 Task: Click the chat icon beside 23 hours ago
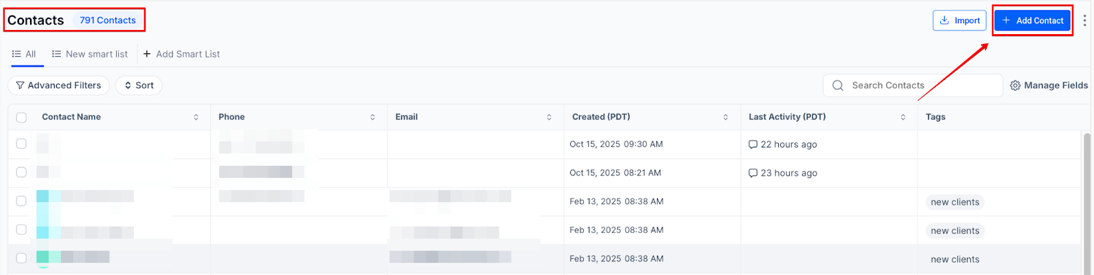pos(753,173)
